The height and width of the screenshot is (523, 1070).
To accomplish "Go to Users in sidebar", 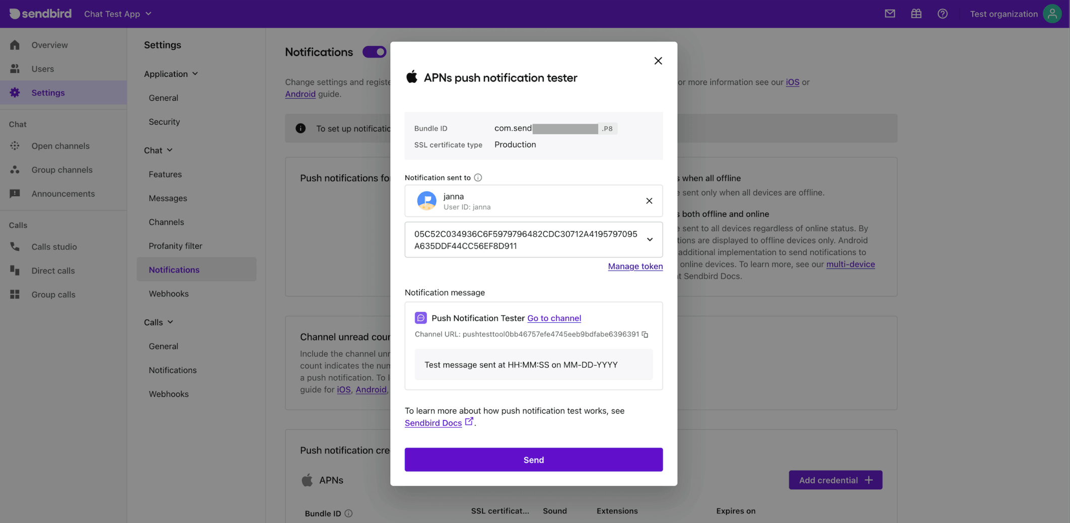I will [x=42, y=68].
